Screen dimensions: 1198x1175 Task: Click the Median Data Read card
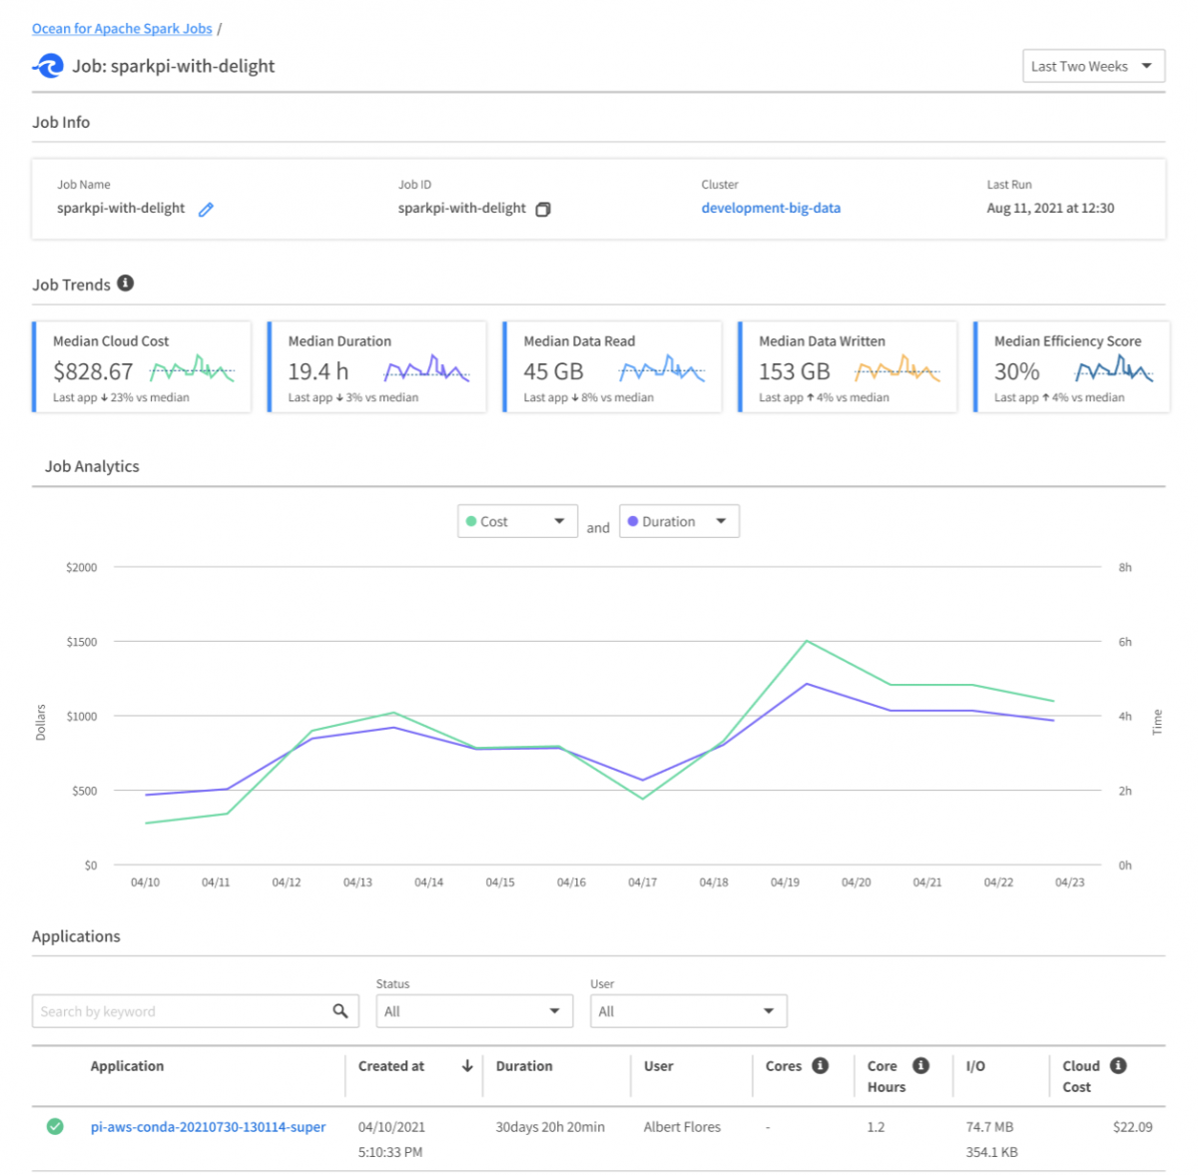612,366
